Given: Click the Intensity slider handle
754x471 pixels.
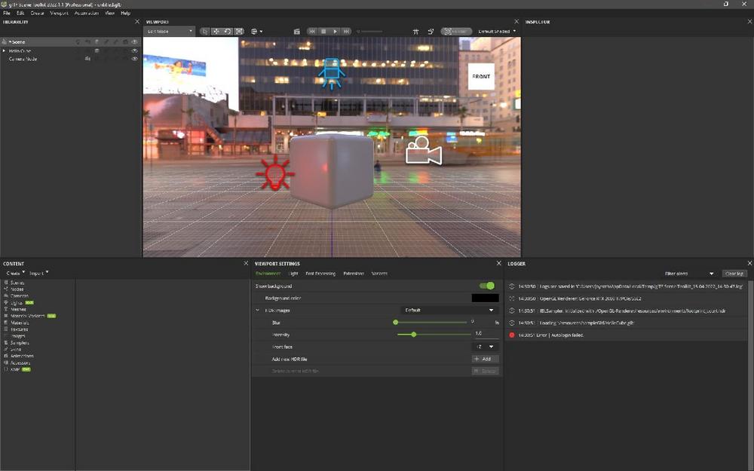Looking at the screenshot, I should click(x=413, y=335).
